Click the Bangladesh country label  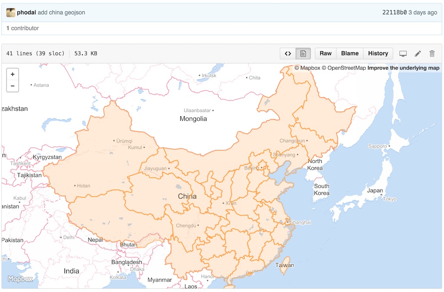127,262
